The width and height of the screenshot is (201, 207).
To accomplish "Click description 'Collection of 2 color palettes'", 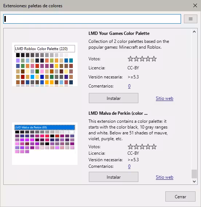I will [x=129, y=44].
